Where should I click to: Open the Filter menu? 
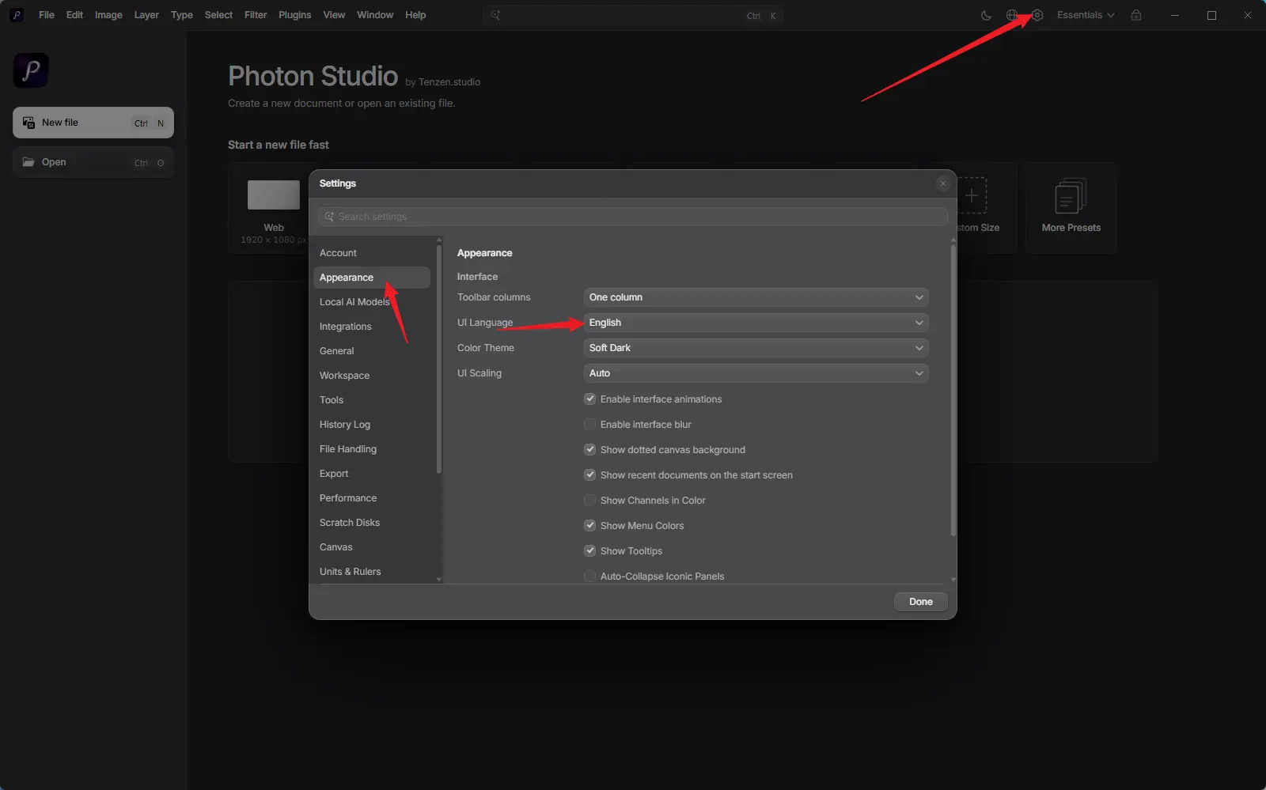tap(256, 15)
